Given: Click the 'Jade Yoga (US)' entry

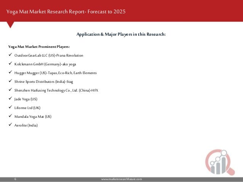Looking at the screenshot, I should point(26,99).
